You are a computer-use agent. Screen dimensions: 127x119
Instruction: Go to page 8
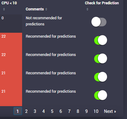click(78, 111)
